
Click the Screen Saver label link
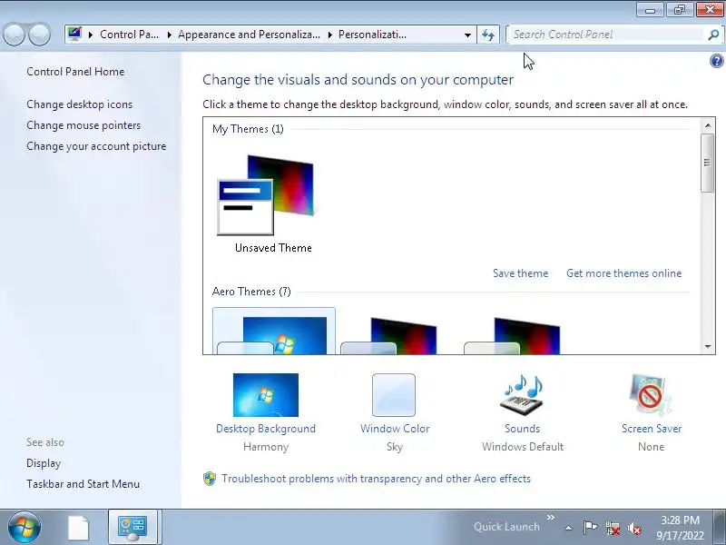click(652, 428)
